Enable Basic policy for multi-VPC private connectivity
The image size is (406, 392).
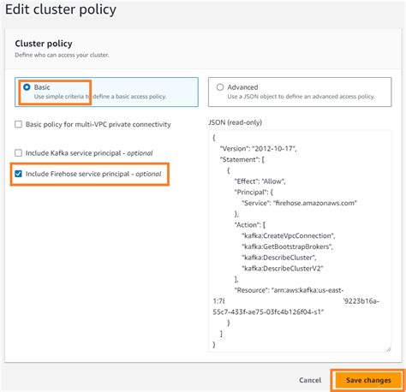pos(18,124)
